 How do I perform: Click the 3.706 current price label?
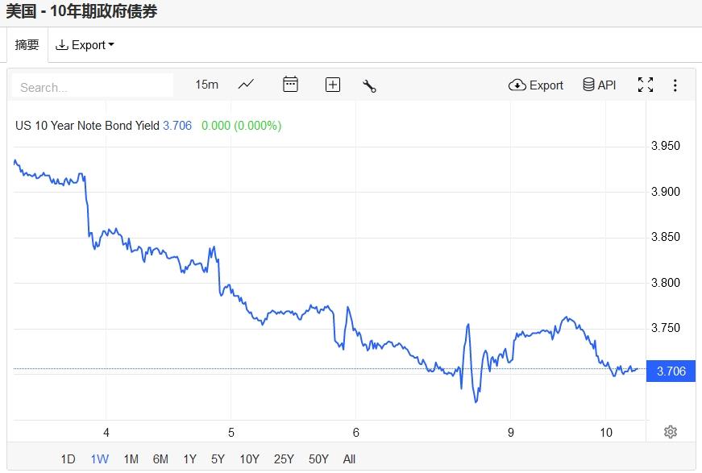(x=671, y=371)
